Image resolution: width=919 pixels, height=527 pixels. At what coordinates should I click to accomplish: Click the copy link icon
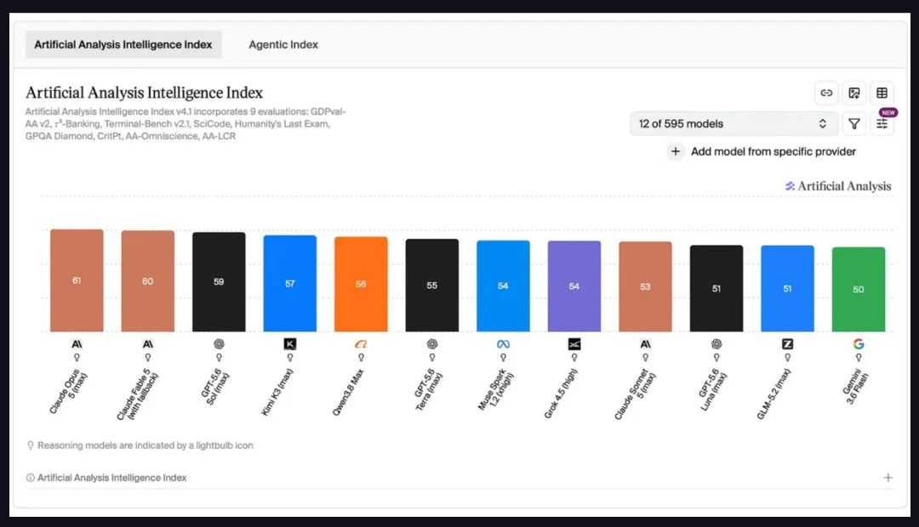pos(826,93)
